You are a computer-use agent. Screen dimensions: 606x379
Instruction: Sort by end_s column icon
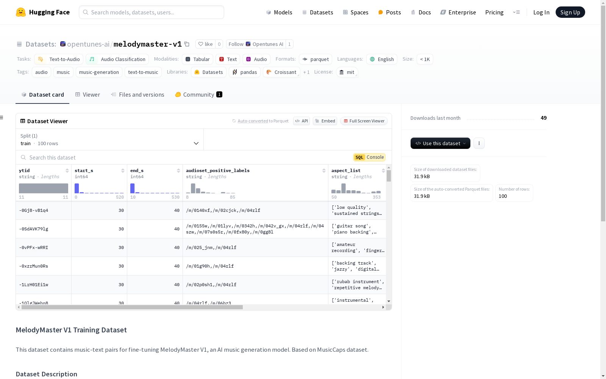point(178,171)
